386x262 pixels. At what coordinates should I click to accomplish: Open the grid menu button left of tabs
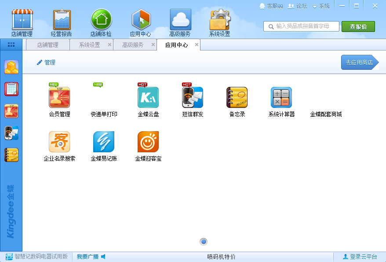click(x=11, y=45)
